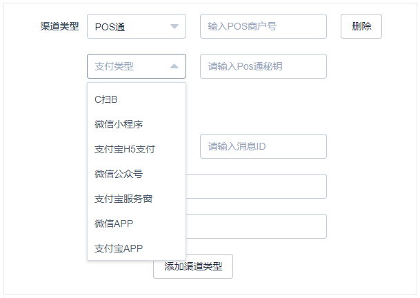
Task: Select 支付宝H5支付 payment type
Action: pos(137,149)
